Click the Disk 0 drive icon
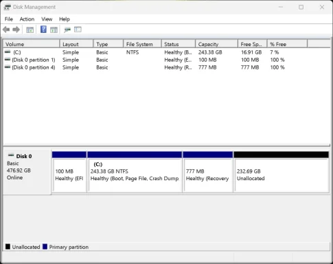 pyautogui.click(x=11, y=155)
